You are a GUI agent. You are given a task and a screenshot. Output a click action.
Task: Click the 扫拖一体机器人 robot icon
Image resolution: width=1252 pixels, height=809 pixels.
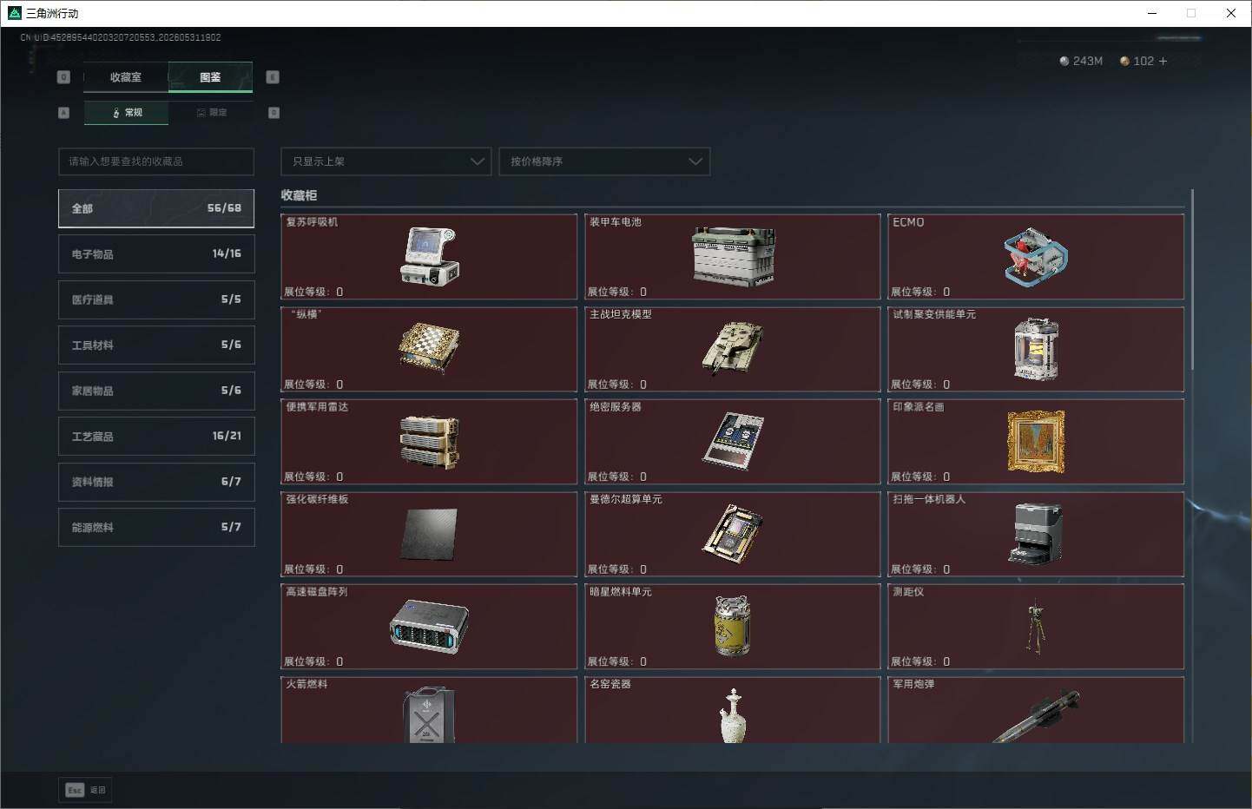coord(1036,534)
